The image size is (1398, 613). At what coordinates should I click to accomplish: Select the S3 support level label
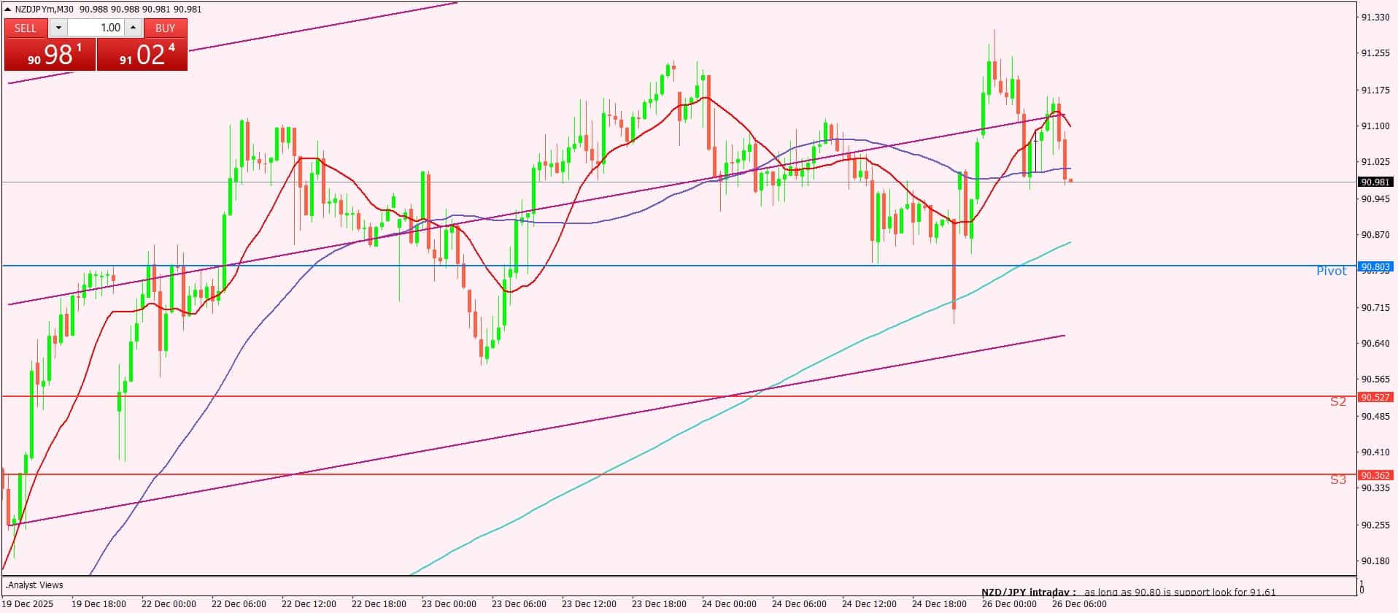[1337, 479]
